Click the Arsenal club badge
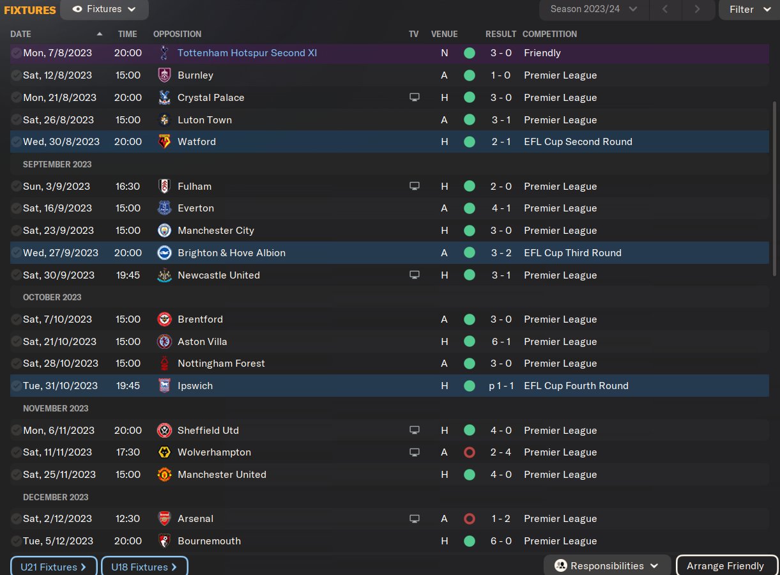The width and height of the screenshot is (780, 575). tap(164, 519)
